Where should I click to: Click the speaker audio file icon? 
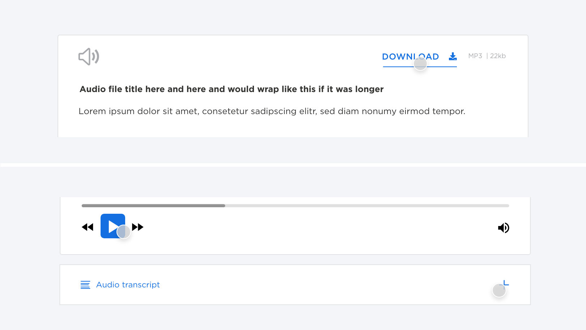coord(88,56)
